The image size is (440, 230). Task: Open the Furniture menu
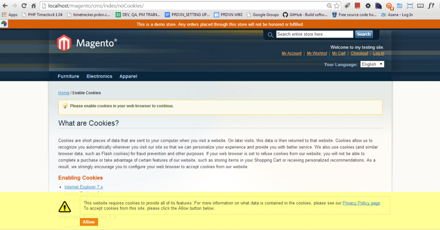point(68,76)
